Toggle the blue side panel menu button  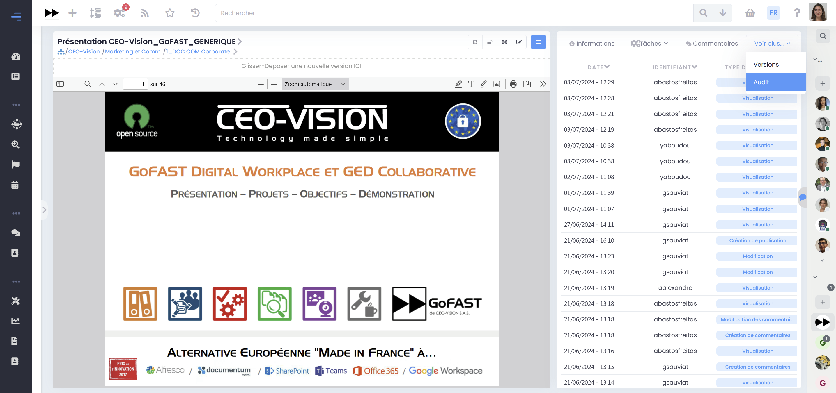[x=538, y=42]
